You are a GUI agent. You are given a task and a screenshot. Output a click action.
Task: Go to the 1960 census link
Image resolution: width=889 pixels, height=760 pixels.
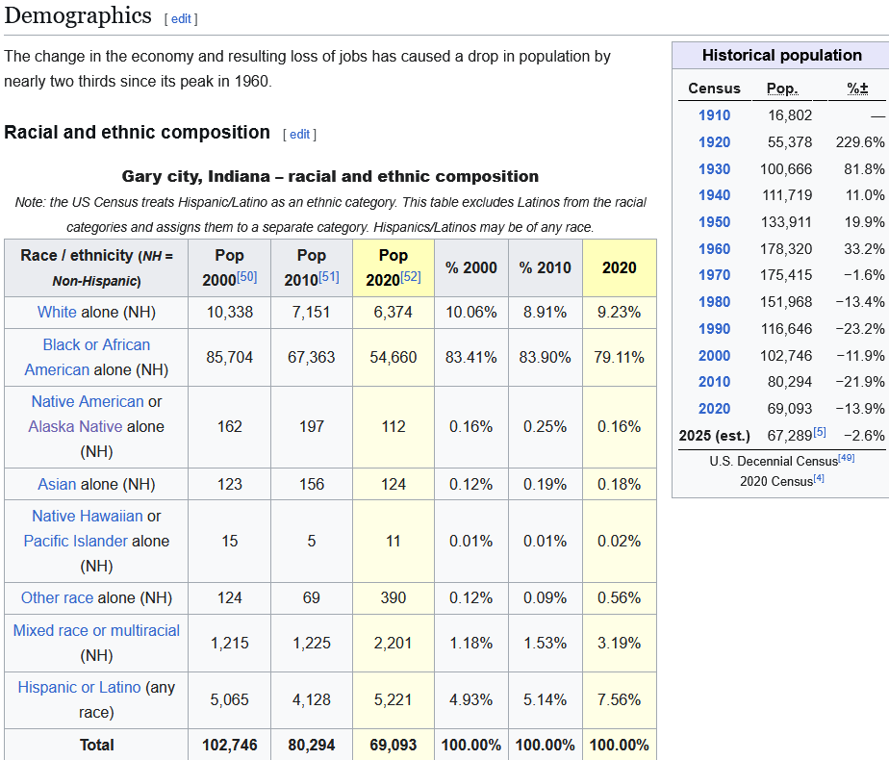[714, 249]
